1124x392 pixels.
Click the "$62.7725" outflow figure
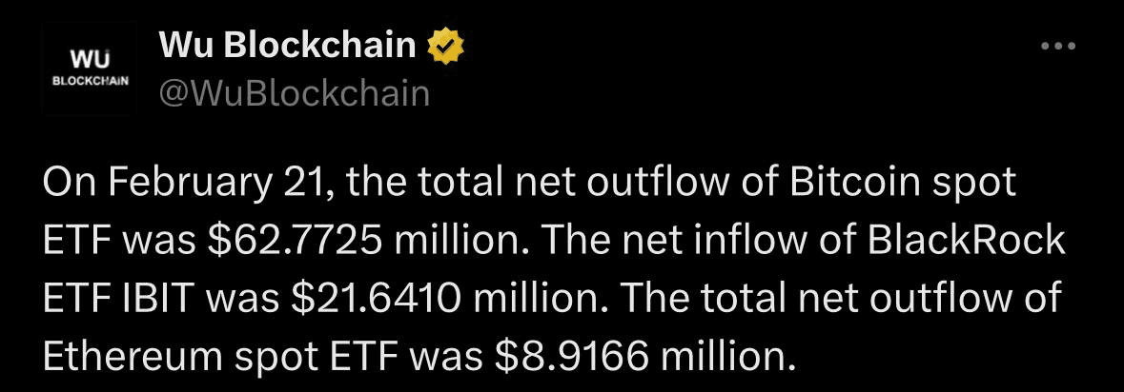point(294,243)
